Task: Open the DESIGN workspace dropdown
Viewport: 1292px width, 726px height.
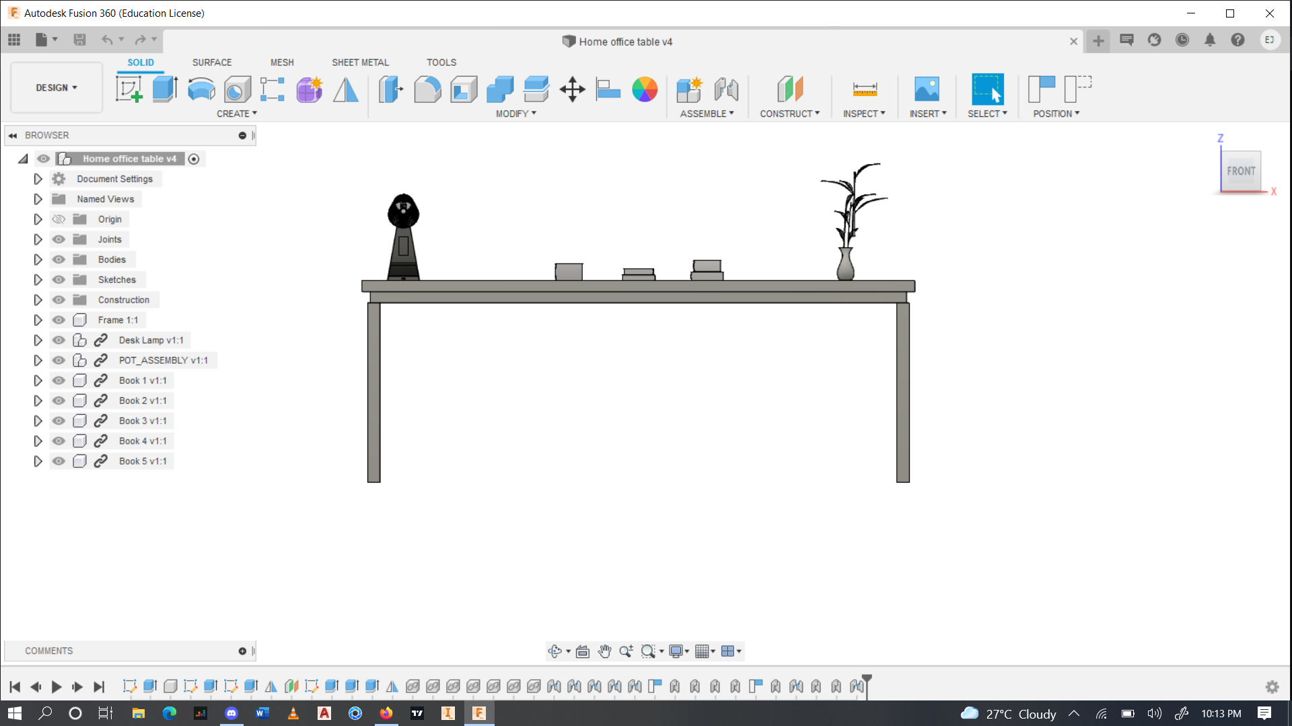Action: 57,88
